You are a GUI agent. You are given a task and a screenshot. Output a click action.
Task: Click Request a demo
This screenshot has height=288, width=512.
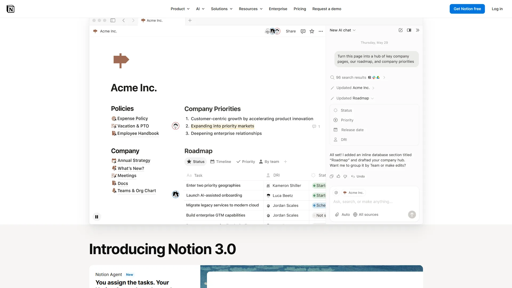click(327, 9)
